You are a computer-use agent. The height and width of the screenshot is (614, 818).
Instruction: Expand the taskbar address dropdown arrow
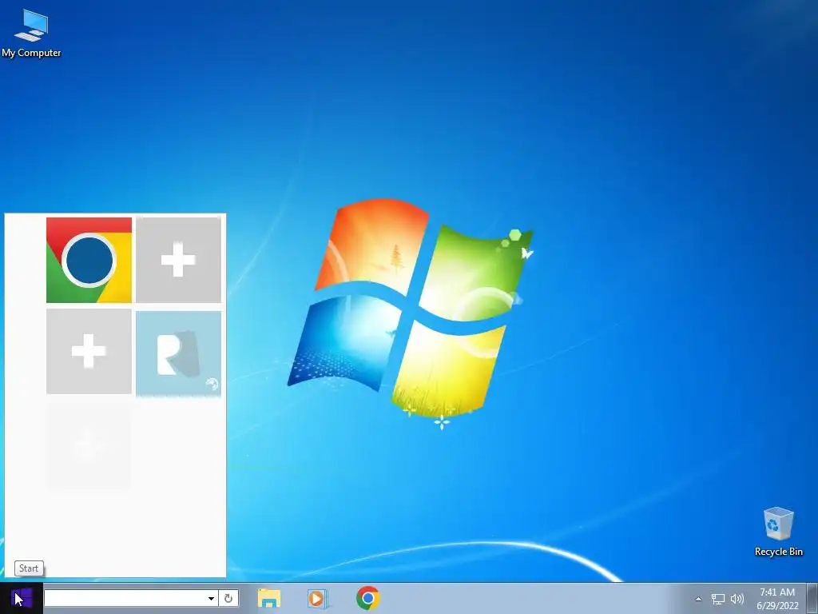pyautogui.click(x=211, y=598)
